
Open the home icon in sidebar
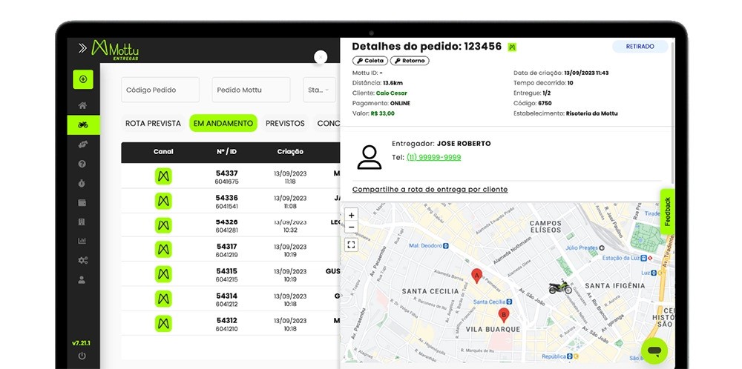click(x=82, y=105)
